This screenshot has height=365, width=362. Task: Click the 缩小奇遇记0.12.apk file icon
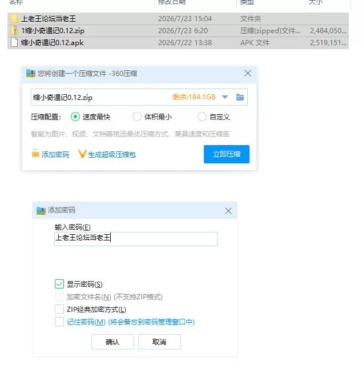coord(14,43)
